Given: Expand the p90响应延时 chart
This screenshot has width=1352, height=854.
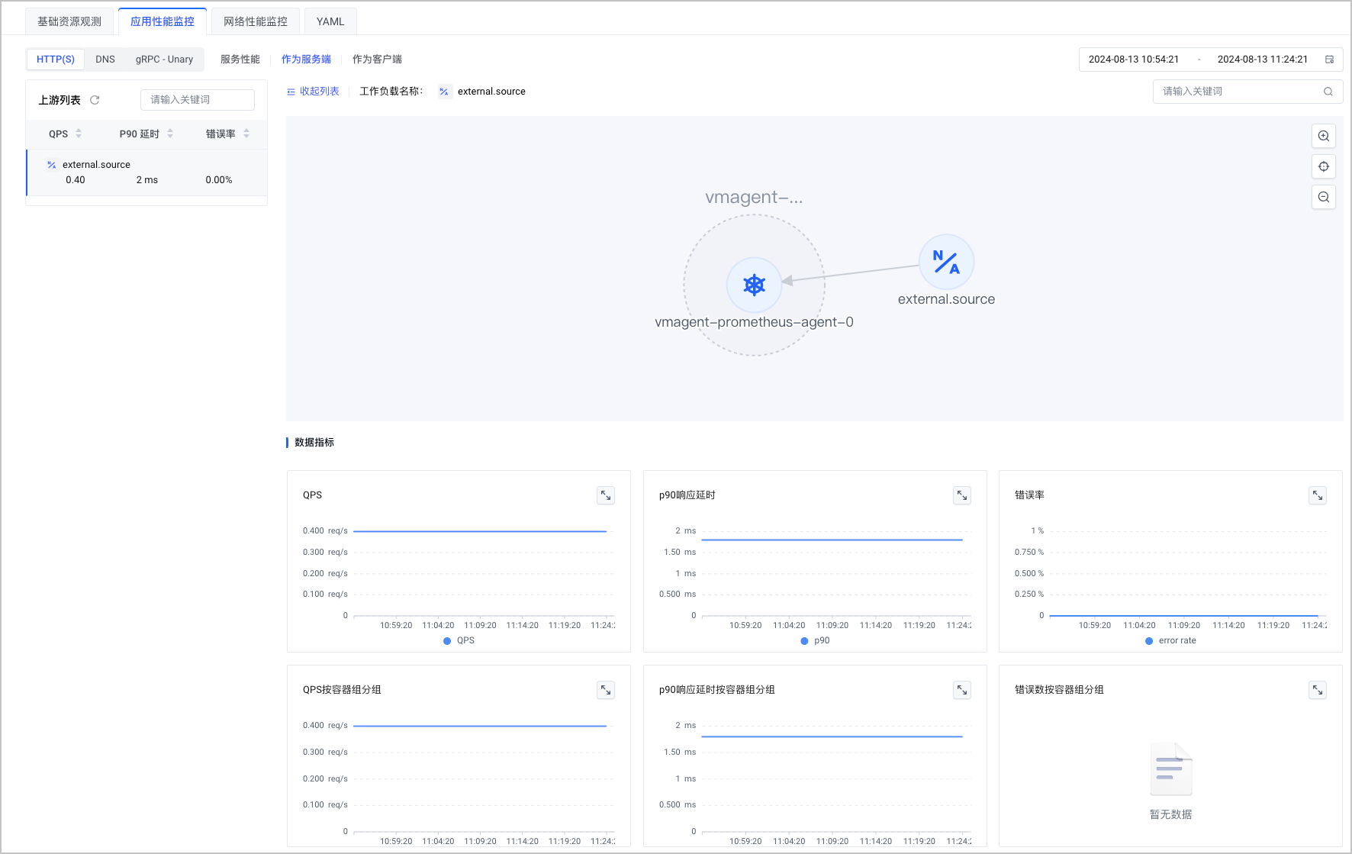Looking at the screenshot, I should (962, 495).
